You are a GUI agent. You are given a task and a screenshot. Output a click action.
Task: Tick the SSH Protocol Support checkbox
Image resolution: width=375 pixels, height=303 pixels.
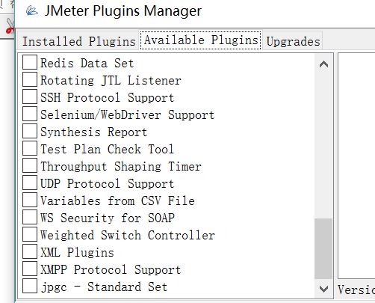tap(30, 97)
